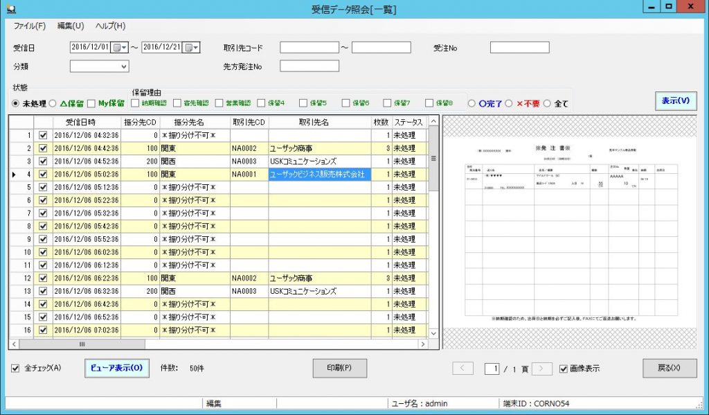Click the 取引先名 column header

tap(320, 122)
